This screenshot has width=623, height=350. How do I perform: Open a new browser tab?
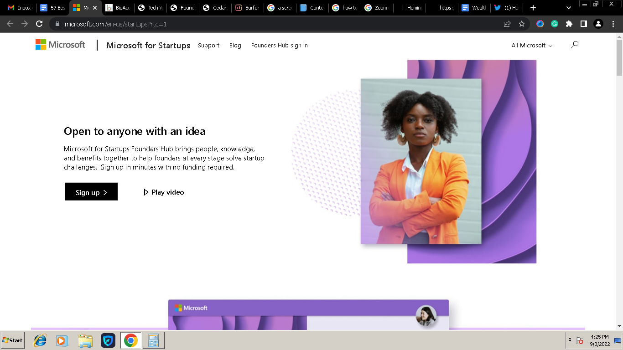[x=533, y=8]
